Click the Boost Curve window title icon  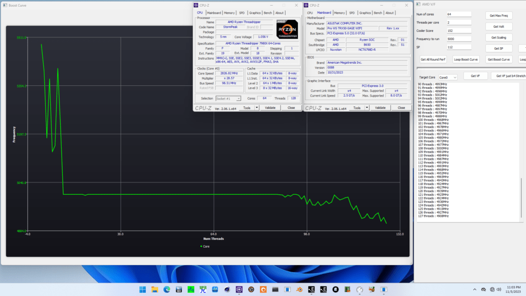coord(5,5)
